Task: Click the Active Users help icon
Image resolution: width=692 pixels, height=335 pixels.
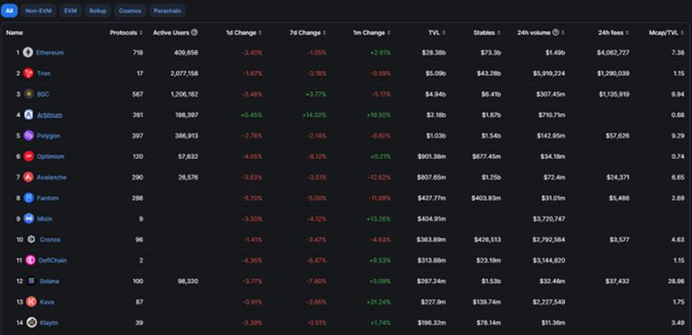Action: click(194, 33)
